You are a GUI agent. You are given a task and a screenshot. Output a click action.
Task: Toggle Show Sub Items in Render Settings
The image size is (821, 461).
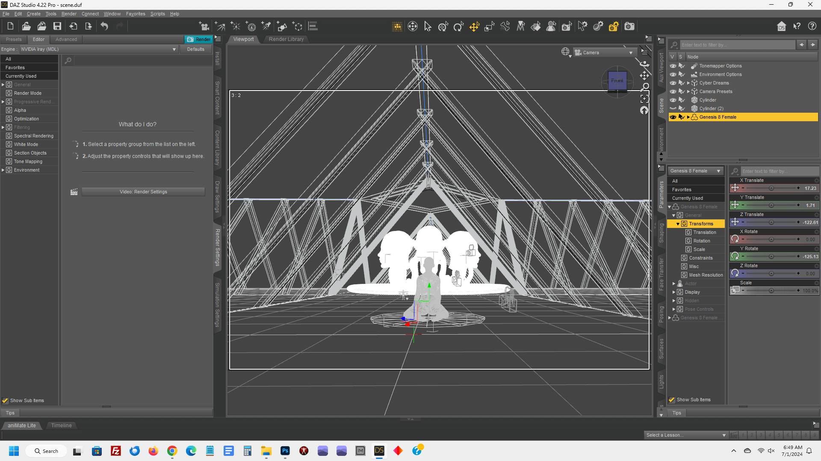point(5,400)
